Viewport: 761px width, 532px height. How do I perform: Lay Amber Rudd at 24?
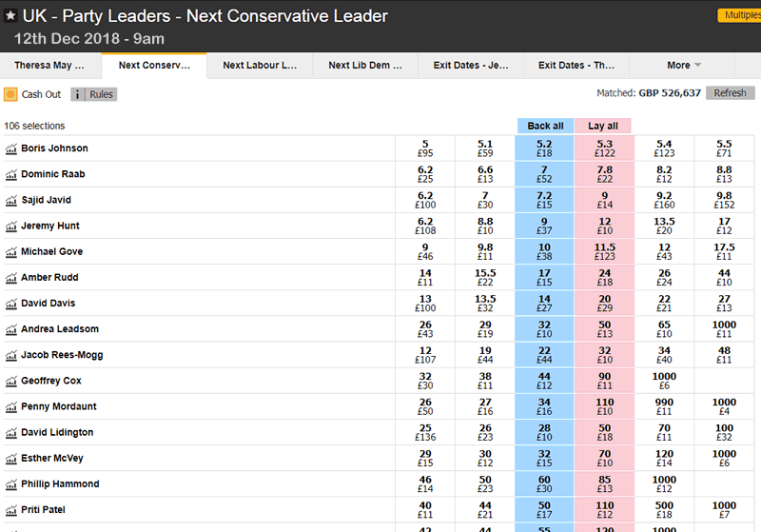tap(603, 277)
